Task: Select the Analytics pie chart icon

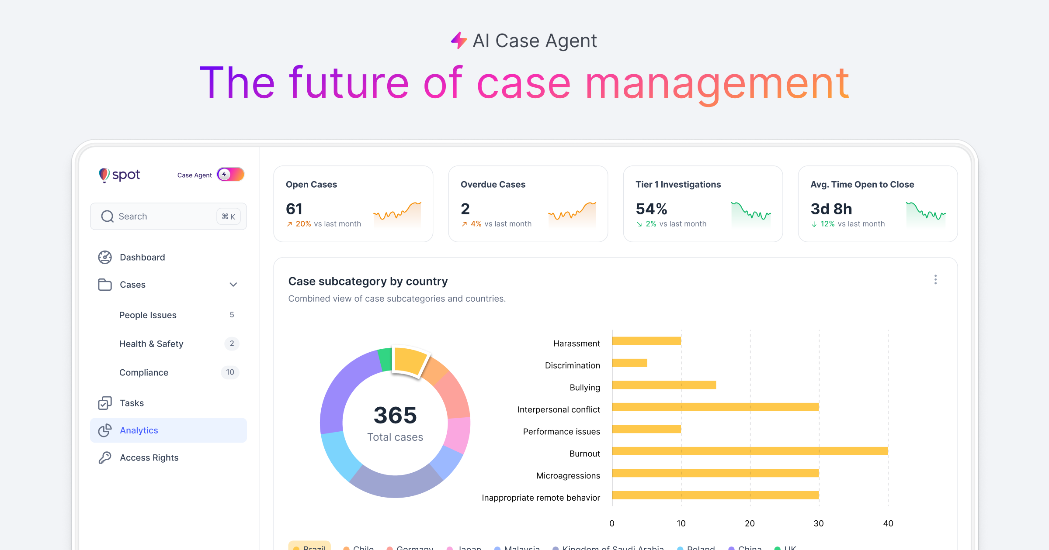Action: pyautogui.click(x=104, y=430)
